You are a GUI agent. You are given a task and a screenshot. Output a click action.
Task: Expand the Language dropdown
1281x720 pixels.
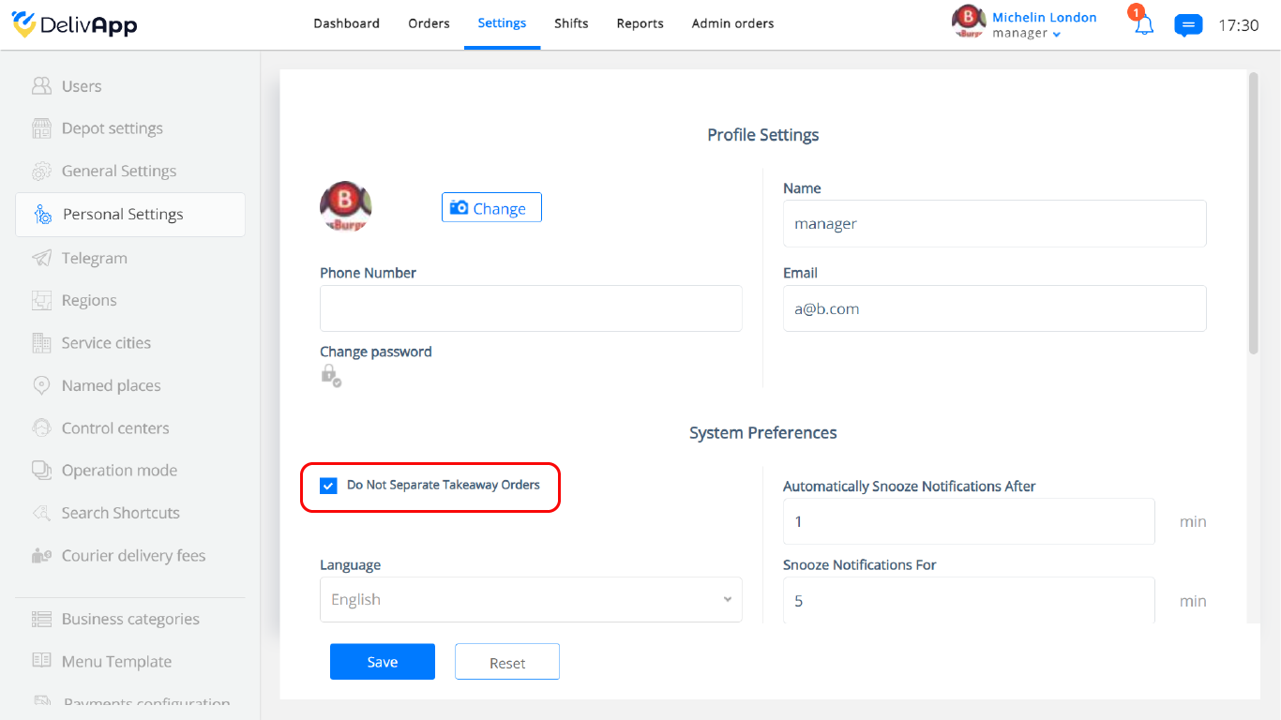(531, 599)
